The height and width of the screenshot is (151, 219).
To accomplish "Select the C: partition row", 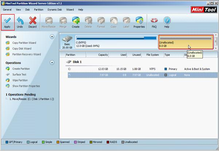I will 142,69.
